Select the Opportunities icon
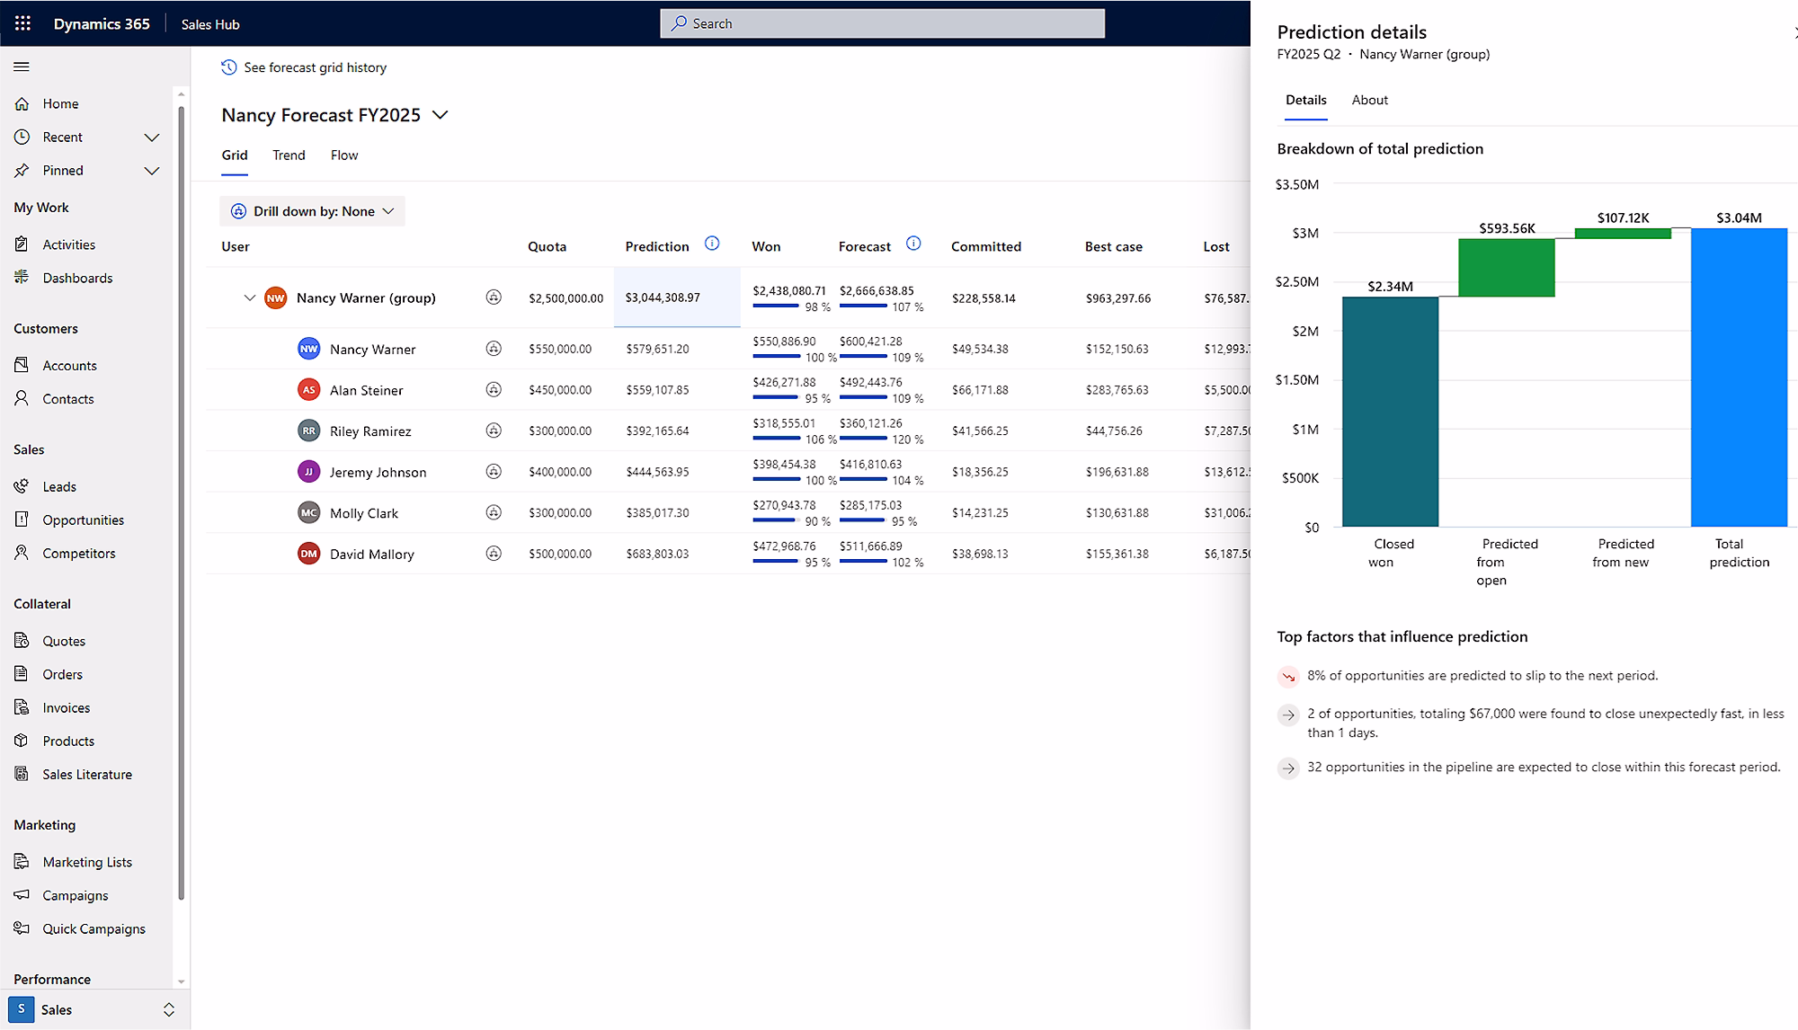Image resolution: width=1798 pixels, height=1030 pixels. tap(22, 519)
